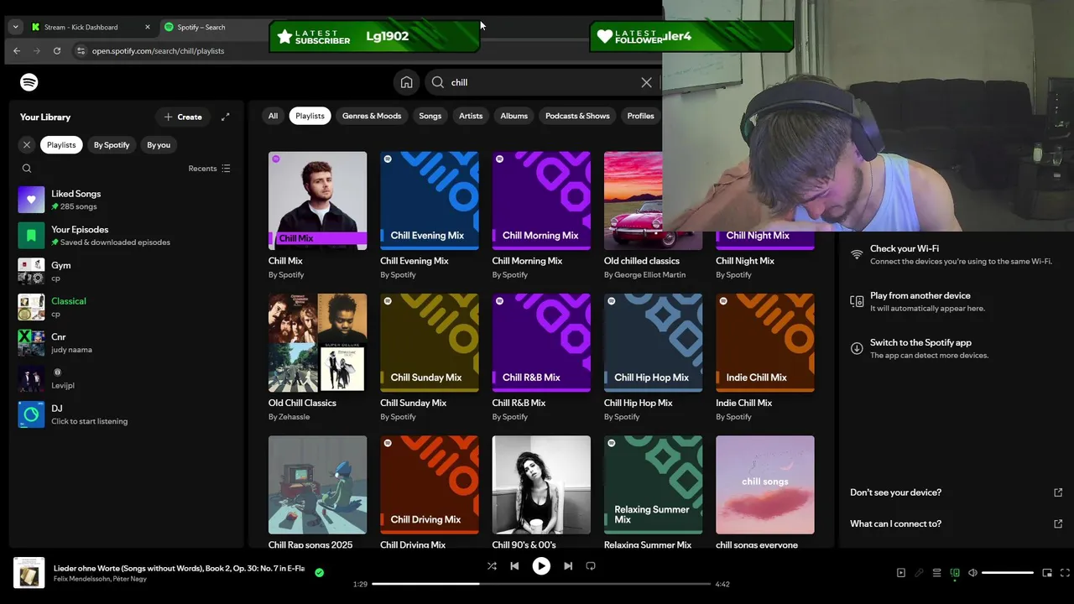Toggle repeat mode in player bar
1074x604 pixels.
click(x=591, y=566)
